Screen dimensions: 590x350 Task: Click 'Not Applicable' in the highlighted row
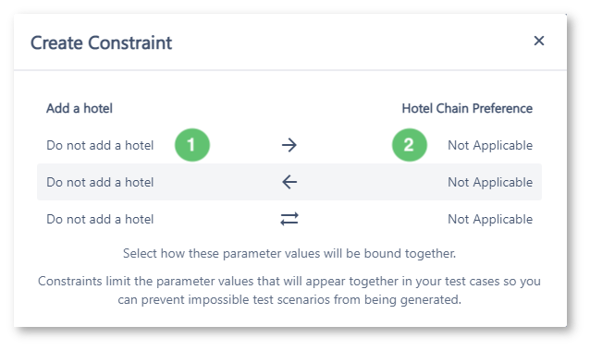[x=490, y=182]
